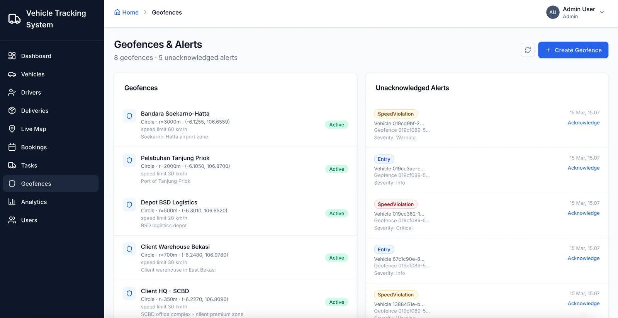This screenshot has height=318, width=618.
Task: Click Active badge for Pelabuhan Tanjung Priok
Action: [336, 169]
